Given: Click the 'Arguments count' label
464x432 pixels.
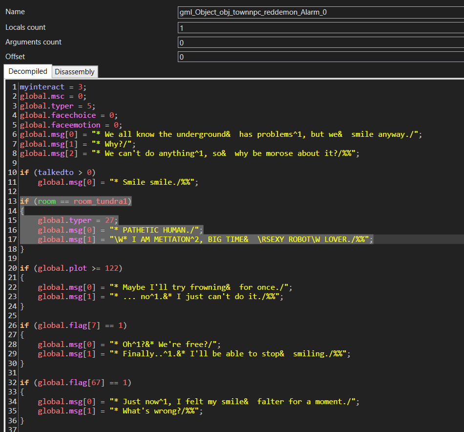Looking at the screenshot, I should click(x=33, y=42).
